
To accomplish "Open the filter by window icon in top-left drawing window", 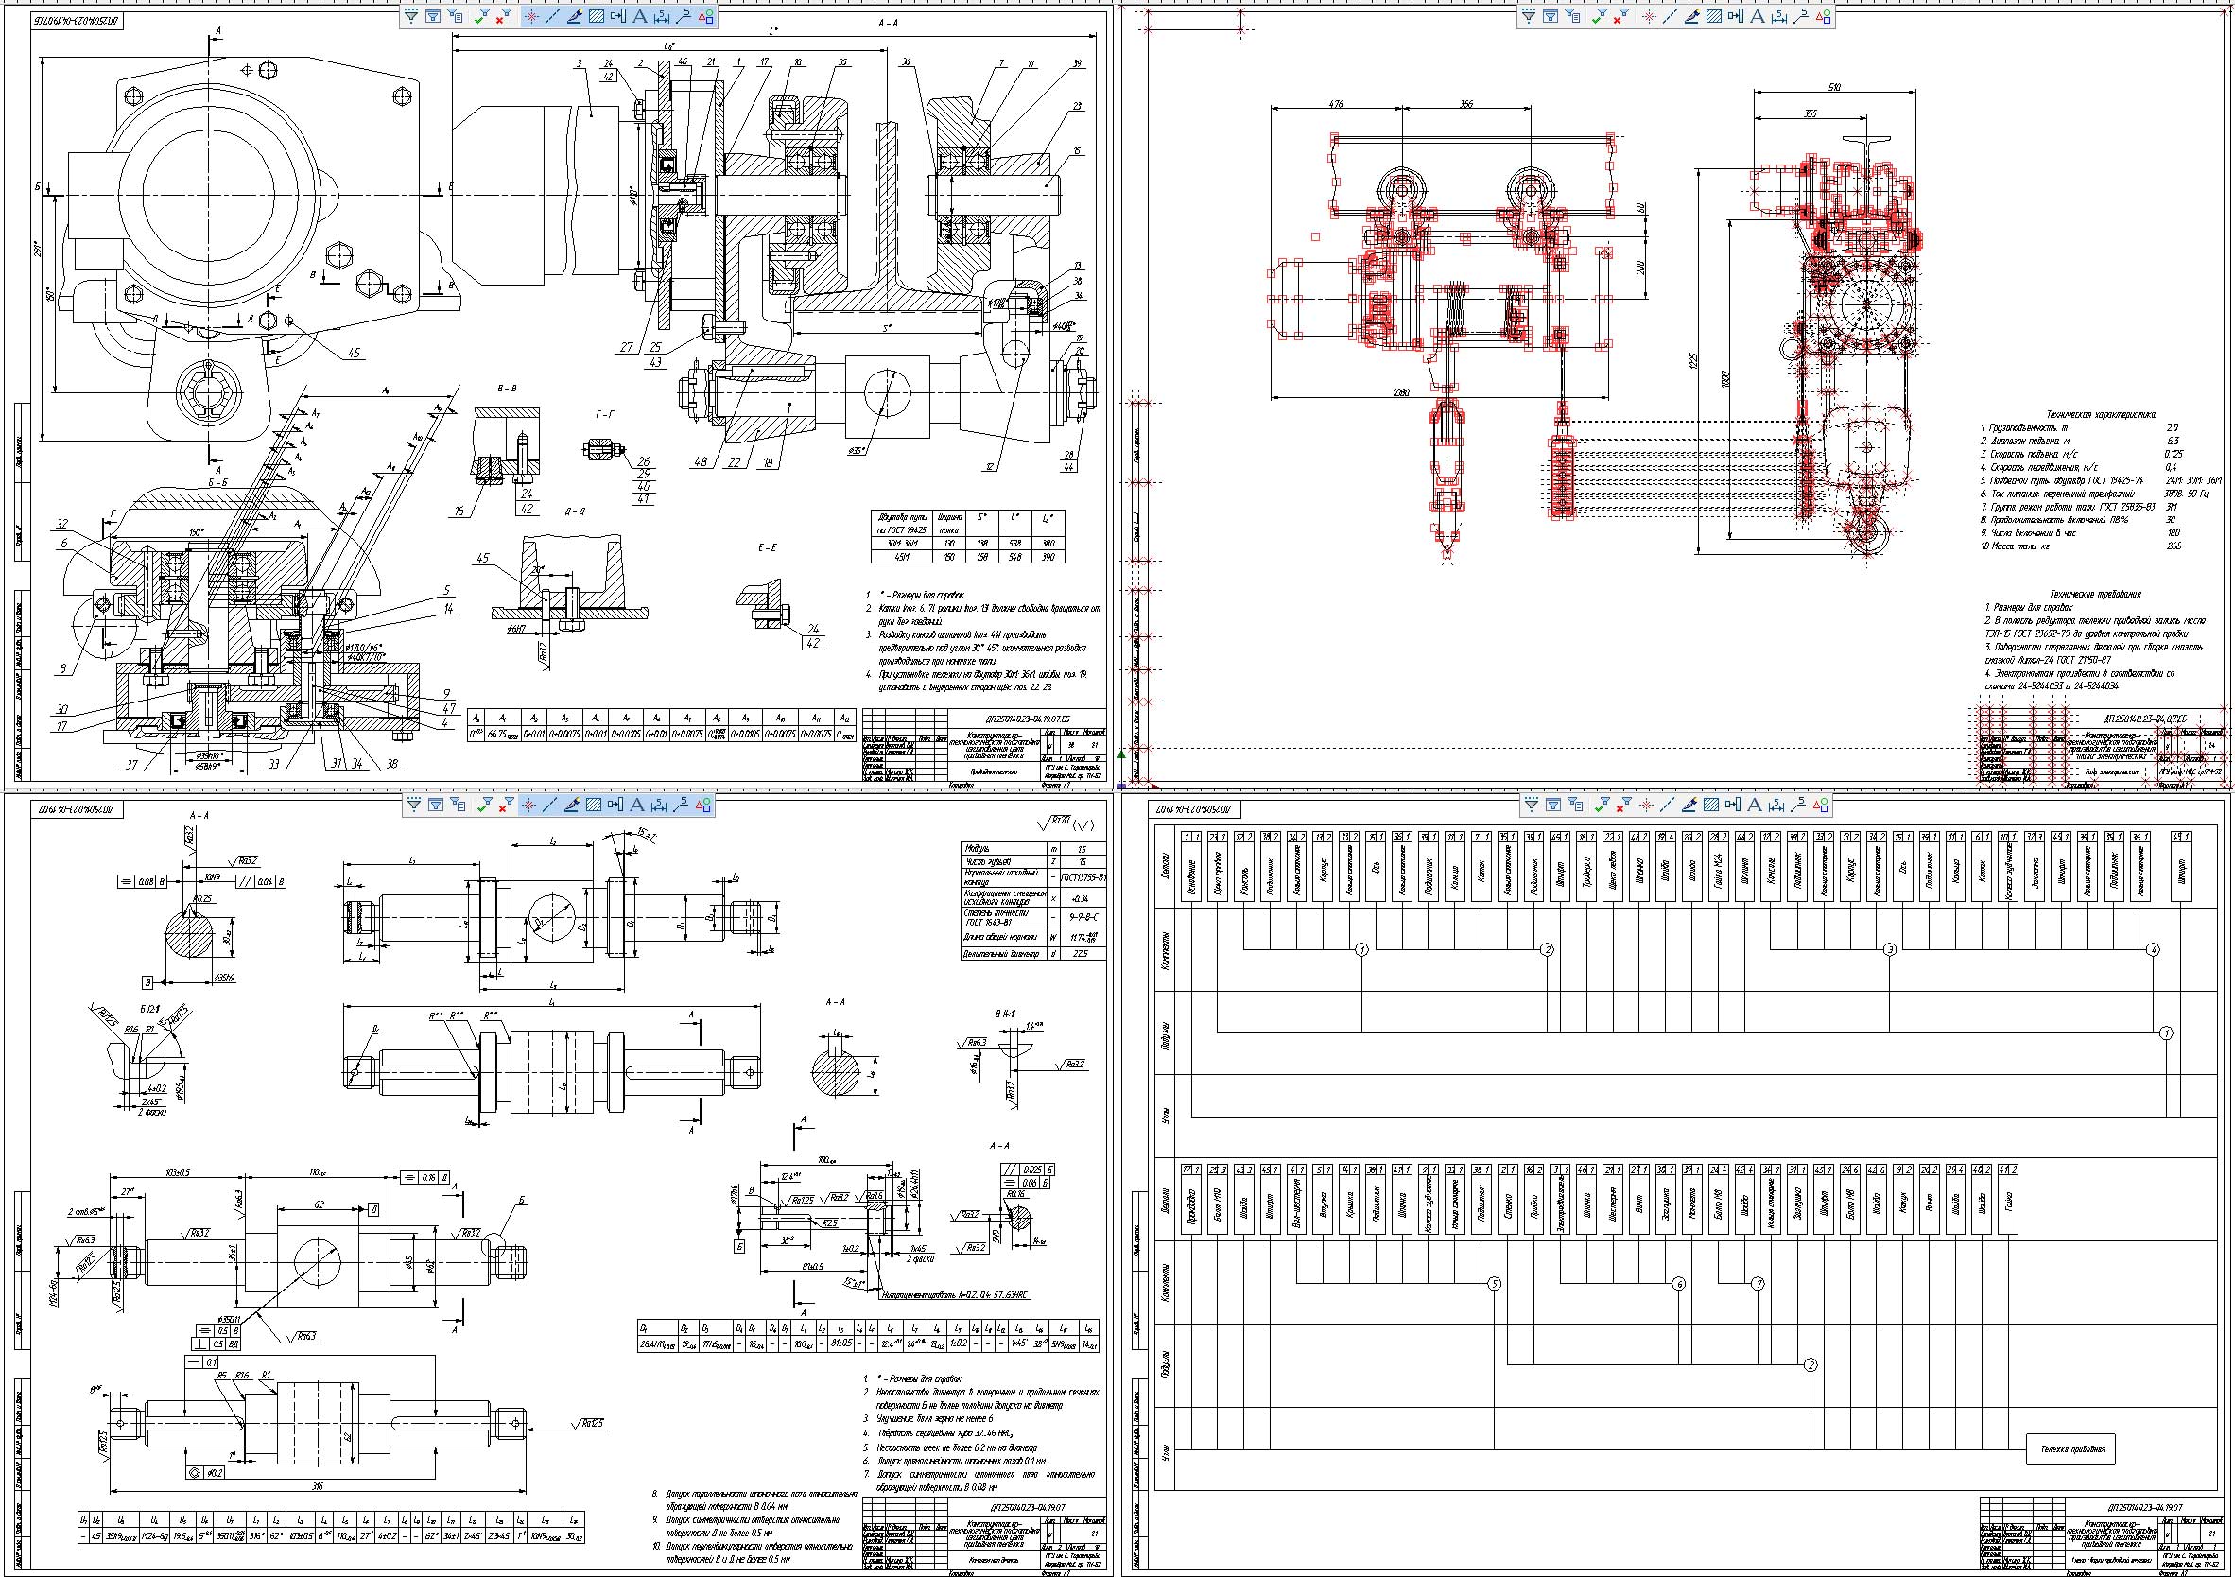I will pos(435,17).
